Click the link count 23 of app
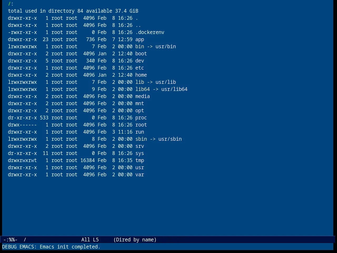 [46, 40]
